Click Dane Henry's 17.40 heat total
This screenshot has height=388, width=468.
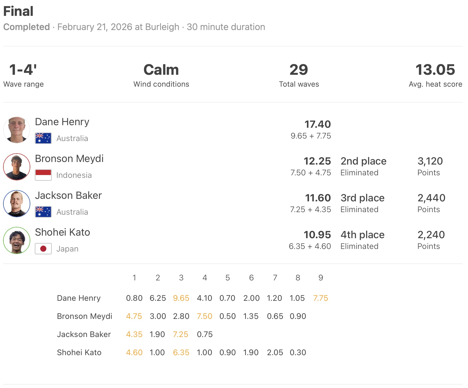[x=317, y=124]
